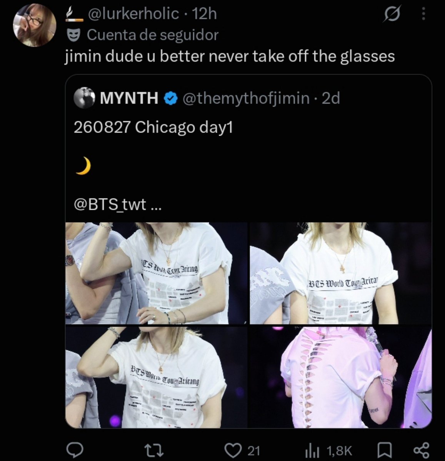View bottom-right pink shirt back photo

[x=341, y=377]
